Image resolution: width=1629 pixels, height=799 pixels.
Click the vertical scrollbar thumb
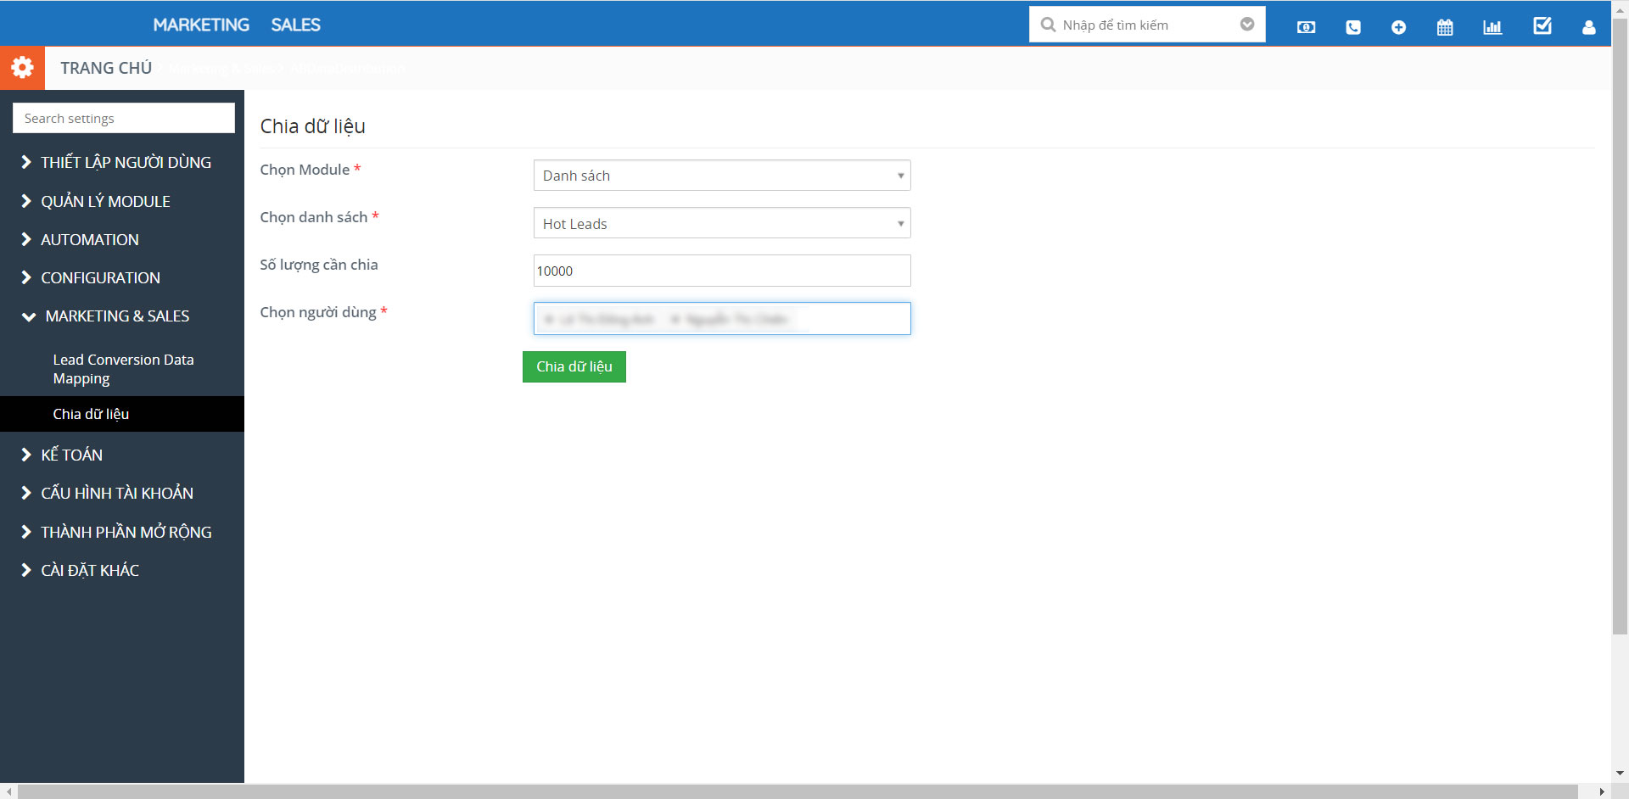coord(1620,327)
